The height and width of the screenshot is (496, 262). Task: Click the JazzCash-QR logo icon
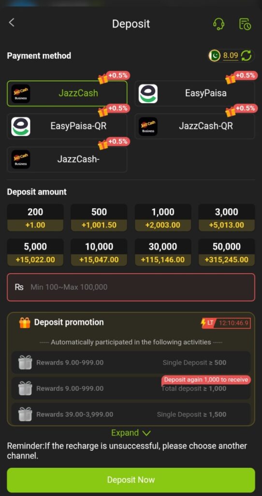[x=148, y=126]
